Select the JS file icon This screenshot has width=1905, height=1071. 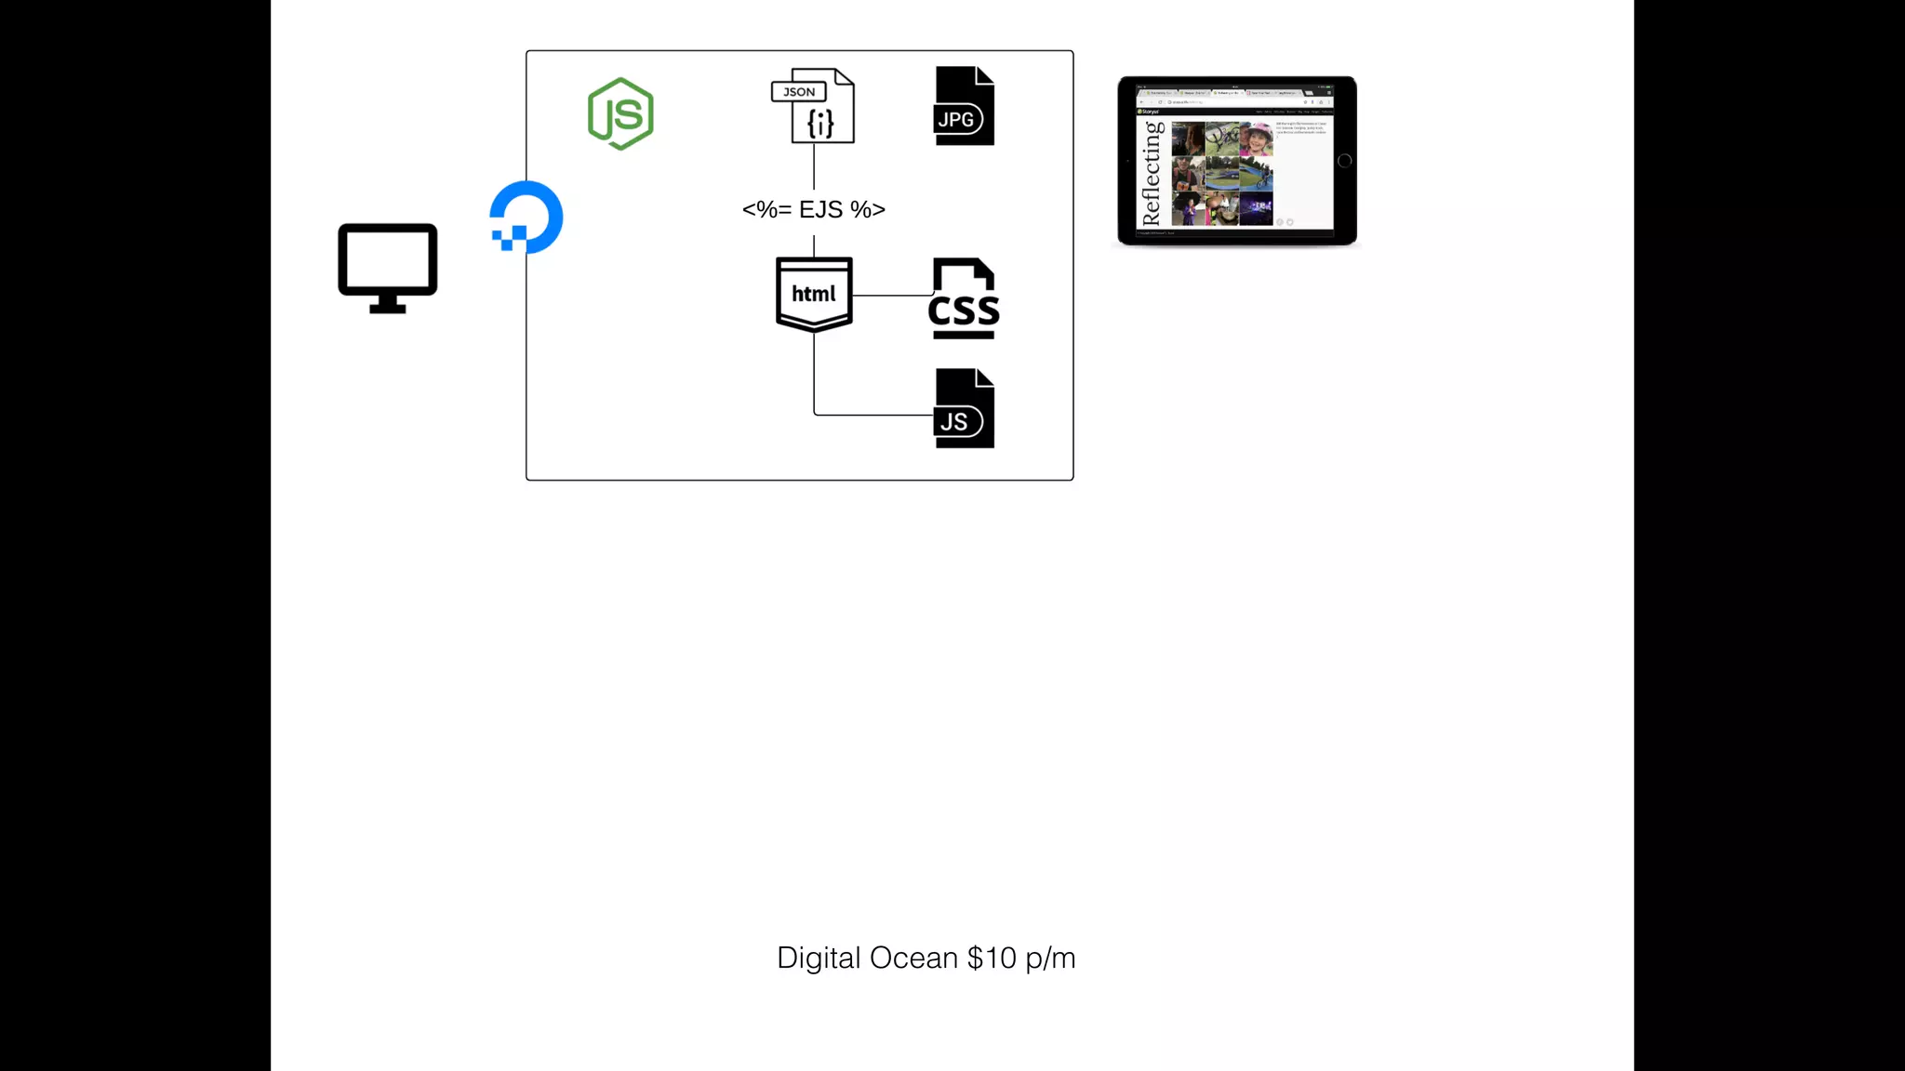965,408
